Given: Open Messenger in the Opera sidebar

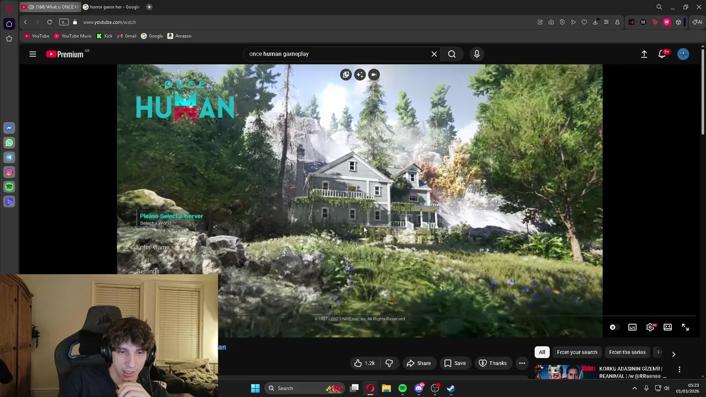Looking at the screenshot, I should pyautogui.click(x=9, y=128).
